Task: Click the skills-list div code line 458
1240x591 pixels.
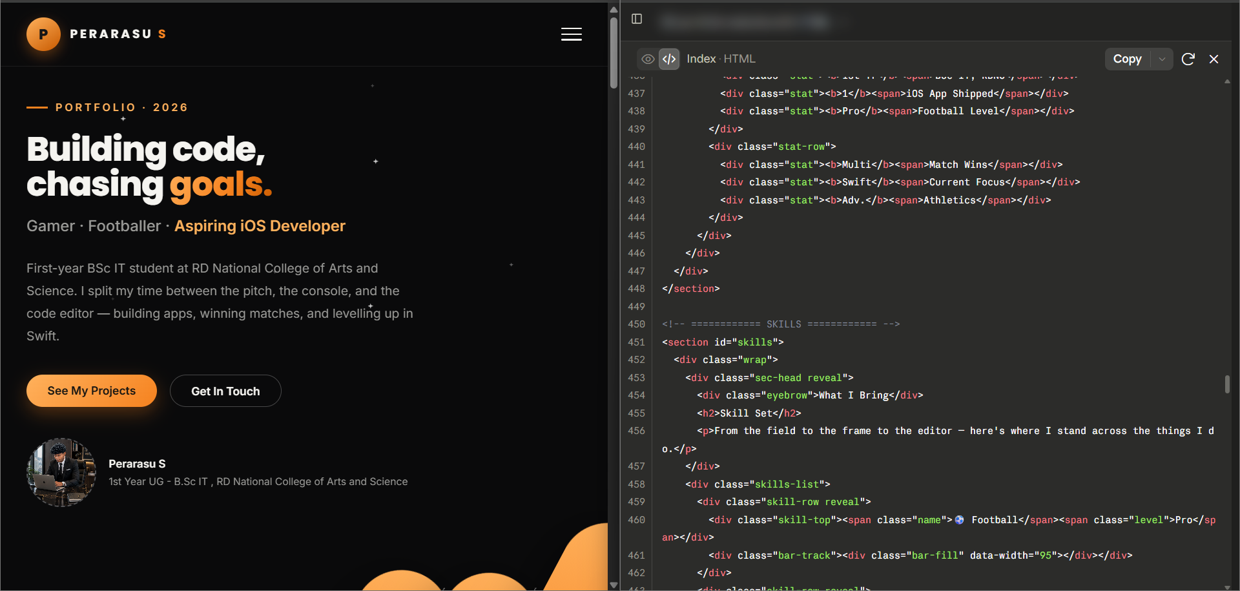Action: (758, 484)
